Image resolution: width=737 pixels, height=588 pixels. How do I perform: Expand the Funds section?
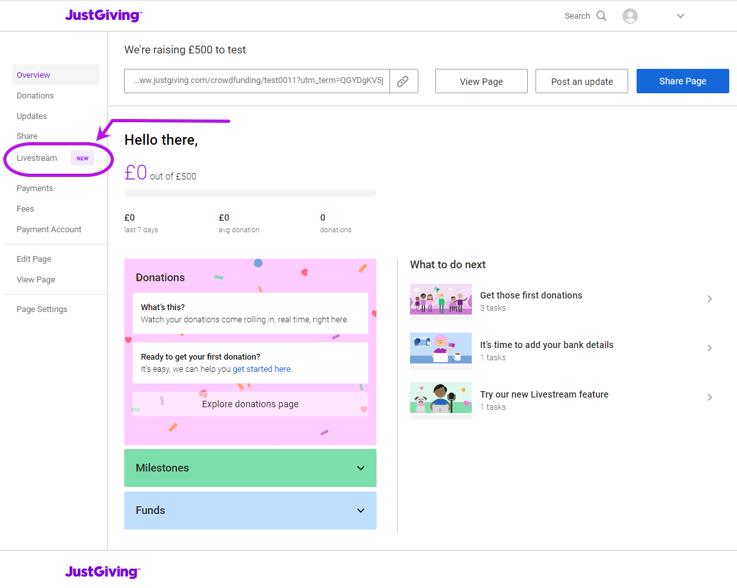[250, 511]
